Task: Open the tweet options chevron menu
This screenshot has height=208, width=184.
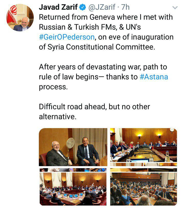Action: (175, 8)
